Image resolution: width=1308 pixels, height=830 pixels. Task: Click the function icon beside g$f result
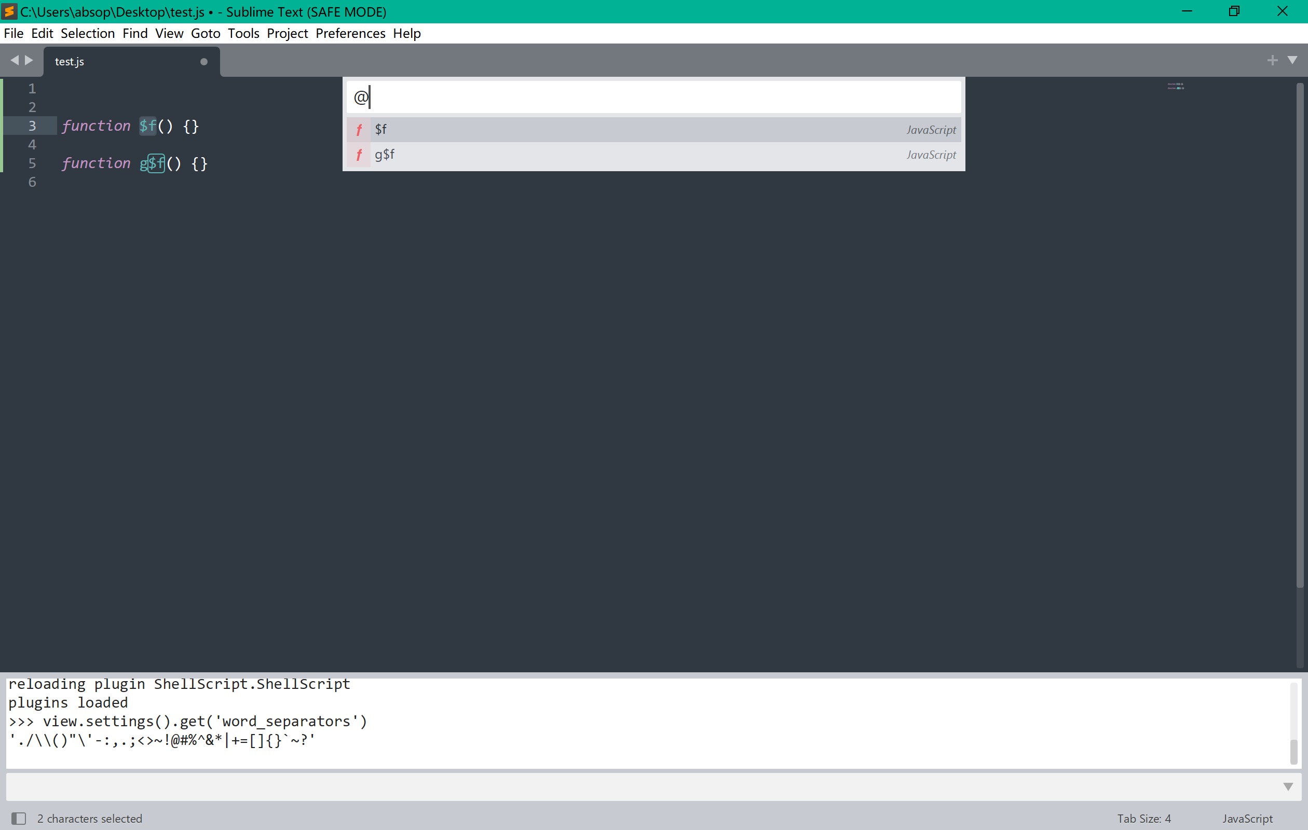pyautogui.click(x=359, y=155)
